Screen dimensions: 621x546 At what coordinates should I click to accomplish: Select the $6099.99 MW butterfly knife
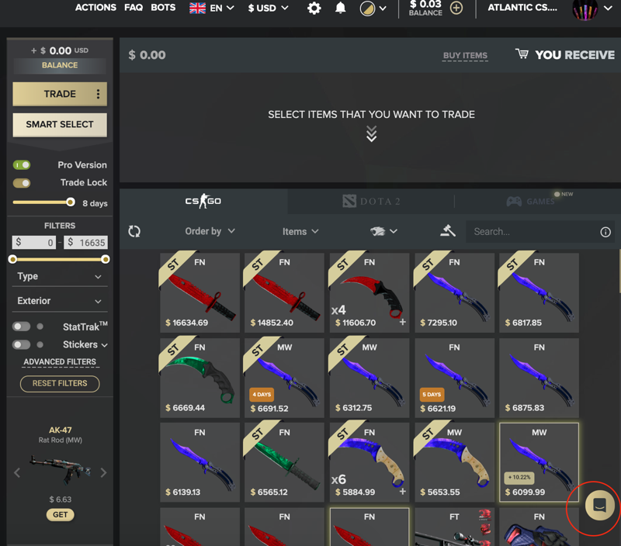[539, 462]
